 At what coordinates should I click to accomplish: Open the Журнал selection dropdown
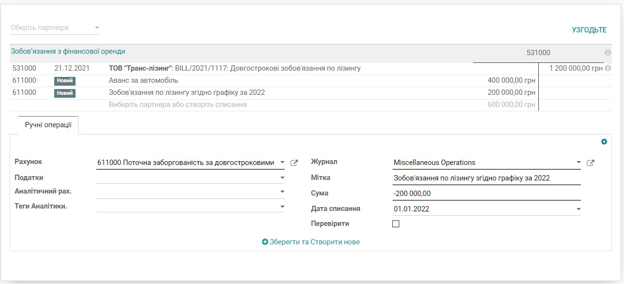coord(578,162)
